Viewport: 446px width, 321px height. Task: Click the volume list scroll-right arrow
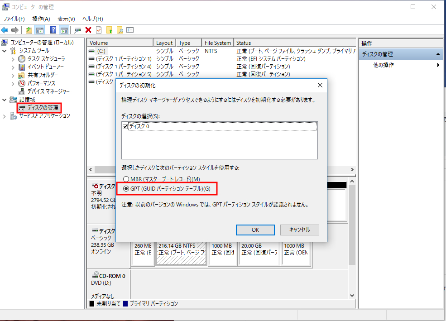[x=352, y=170]
